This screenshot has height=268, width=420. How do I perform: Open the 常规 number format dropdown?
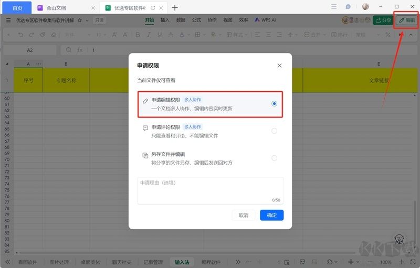pyautogui.click(x=367, y=35)
